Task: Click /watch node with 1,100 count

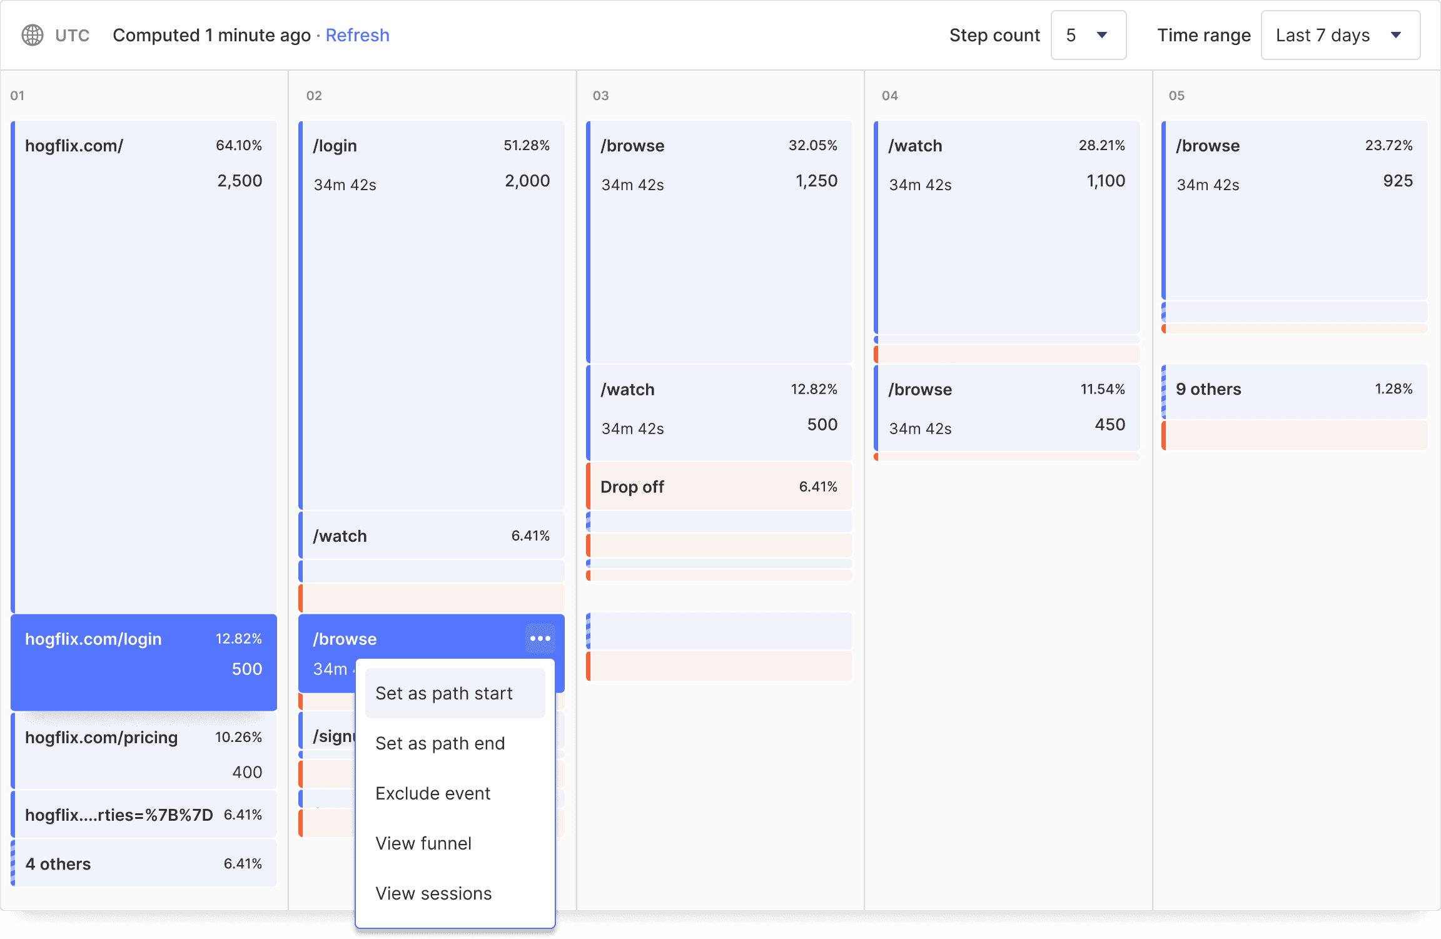Action: [1007, 225]
